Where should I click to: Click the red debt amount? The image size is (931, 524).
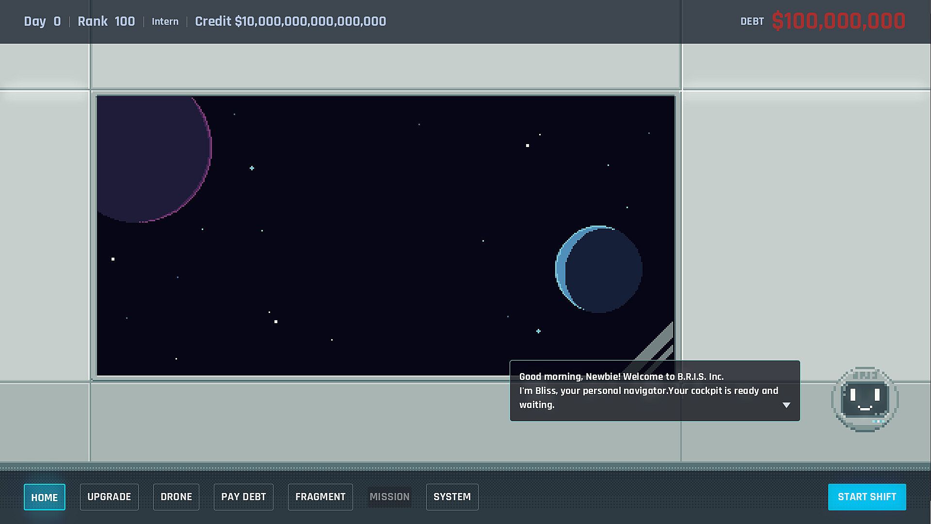click(838, 21)
